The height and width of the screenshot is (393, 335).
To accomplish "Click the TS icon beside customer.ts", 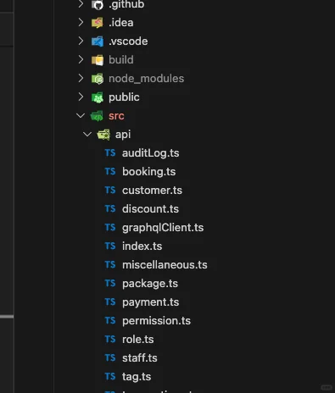I will (x=110, y=190).
